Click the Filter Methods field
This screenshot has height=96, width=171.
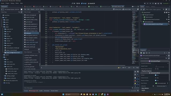tap(32, 52)
